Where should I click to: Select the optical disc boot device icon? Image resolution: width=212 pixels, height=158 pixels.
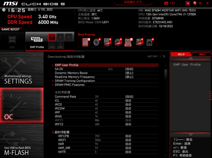pyautogui.click(x=96, y=42)
